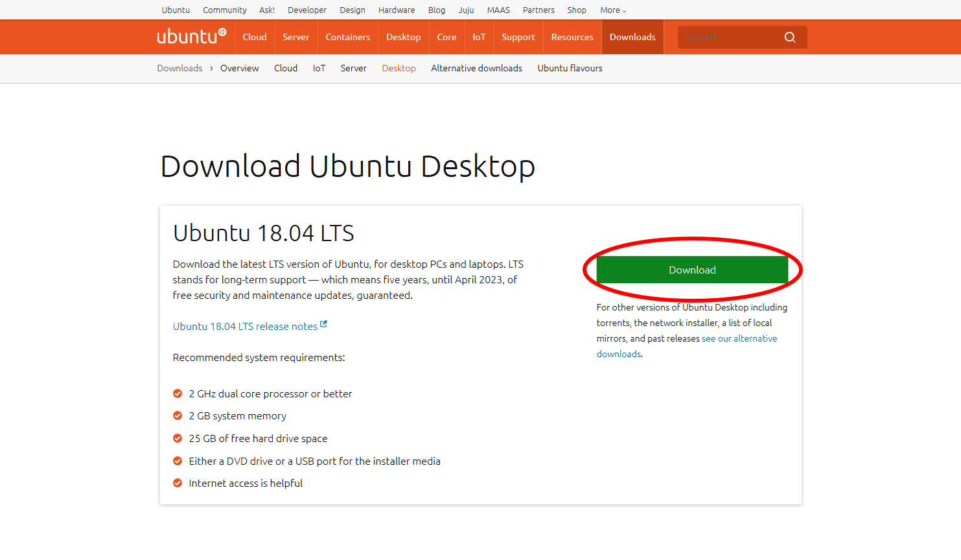Click the DVD drive or USB port requirement
Image resolution: width=961 pixels, height=560 pixels.
(x=314, y=461)
